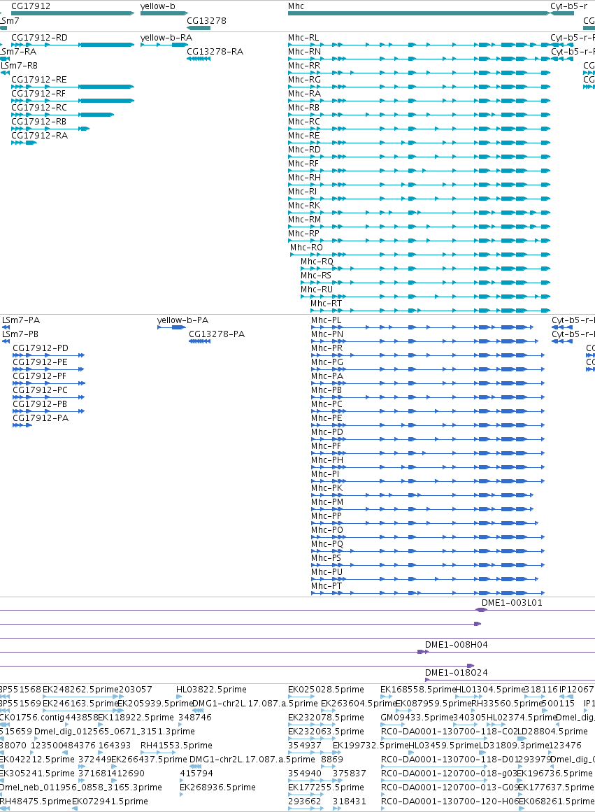Screen dimensions: 595x812
Task: Click the Mhc-RG transcript label
Action: 304,80
